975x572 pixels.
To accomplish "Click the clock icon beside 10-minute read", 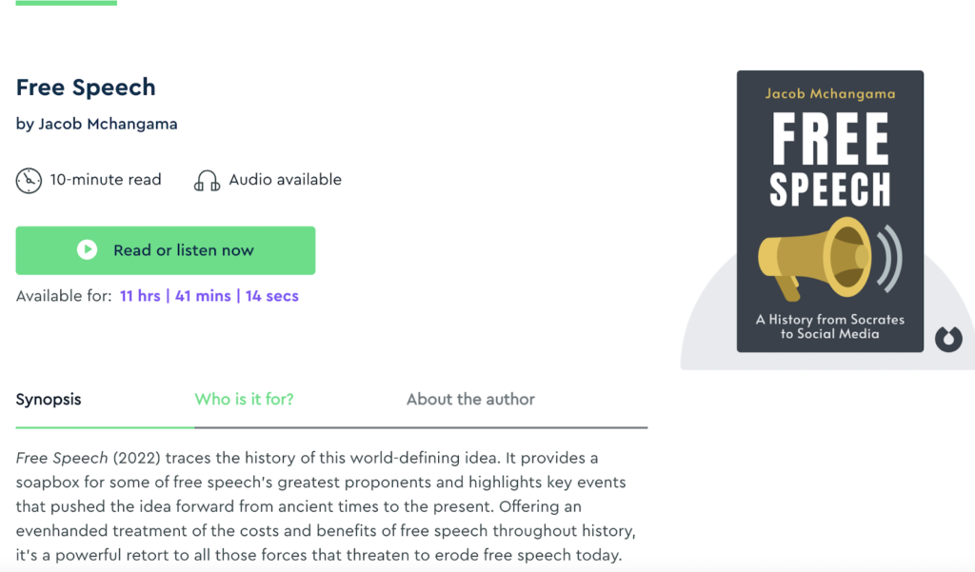I will 29,180.
